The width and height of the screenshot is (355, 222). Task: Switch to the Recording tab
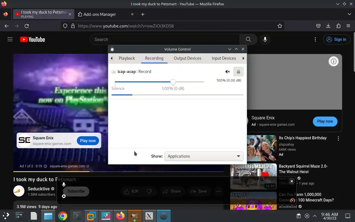point(154,58)
